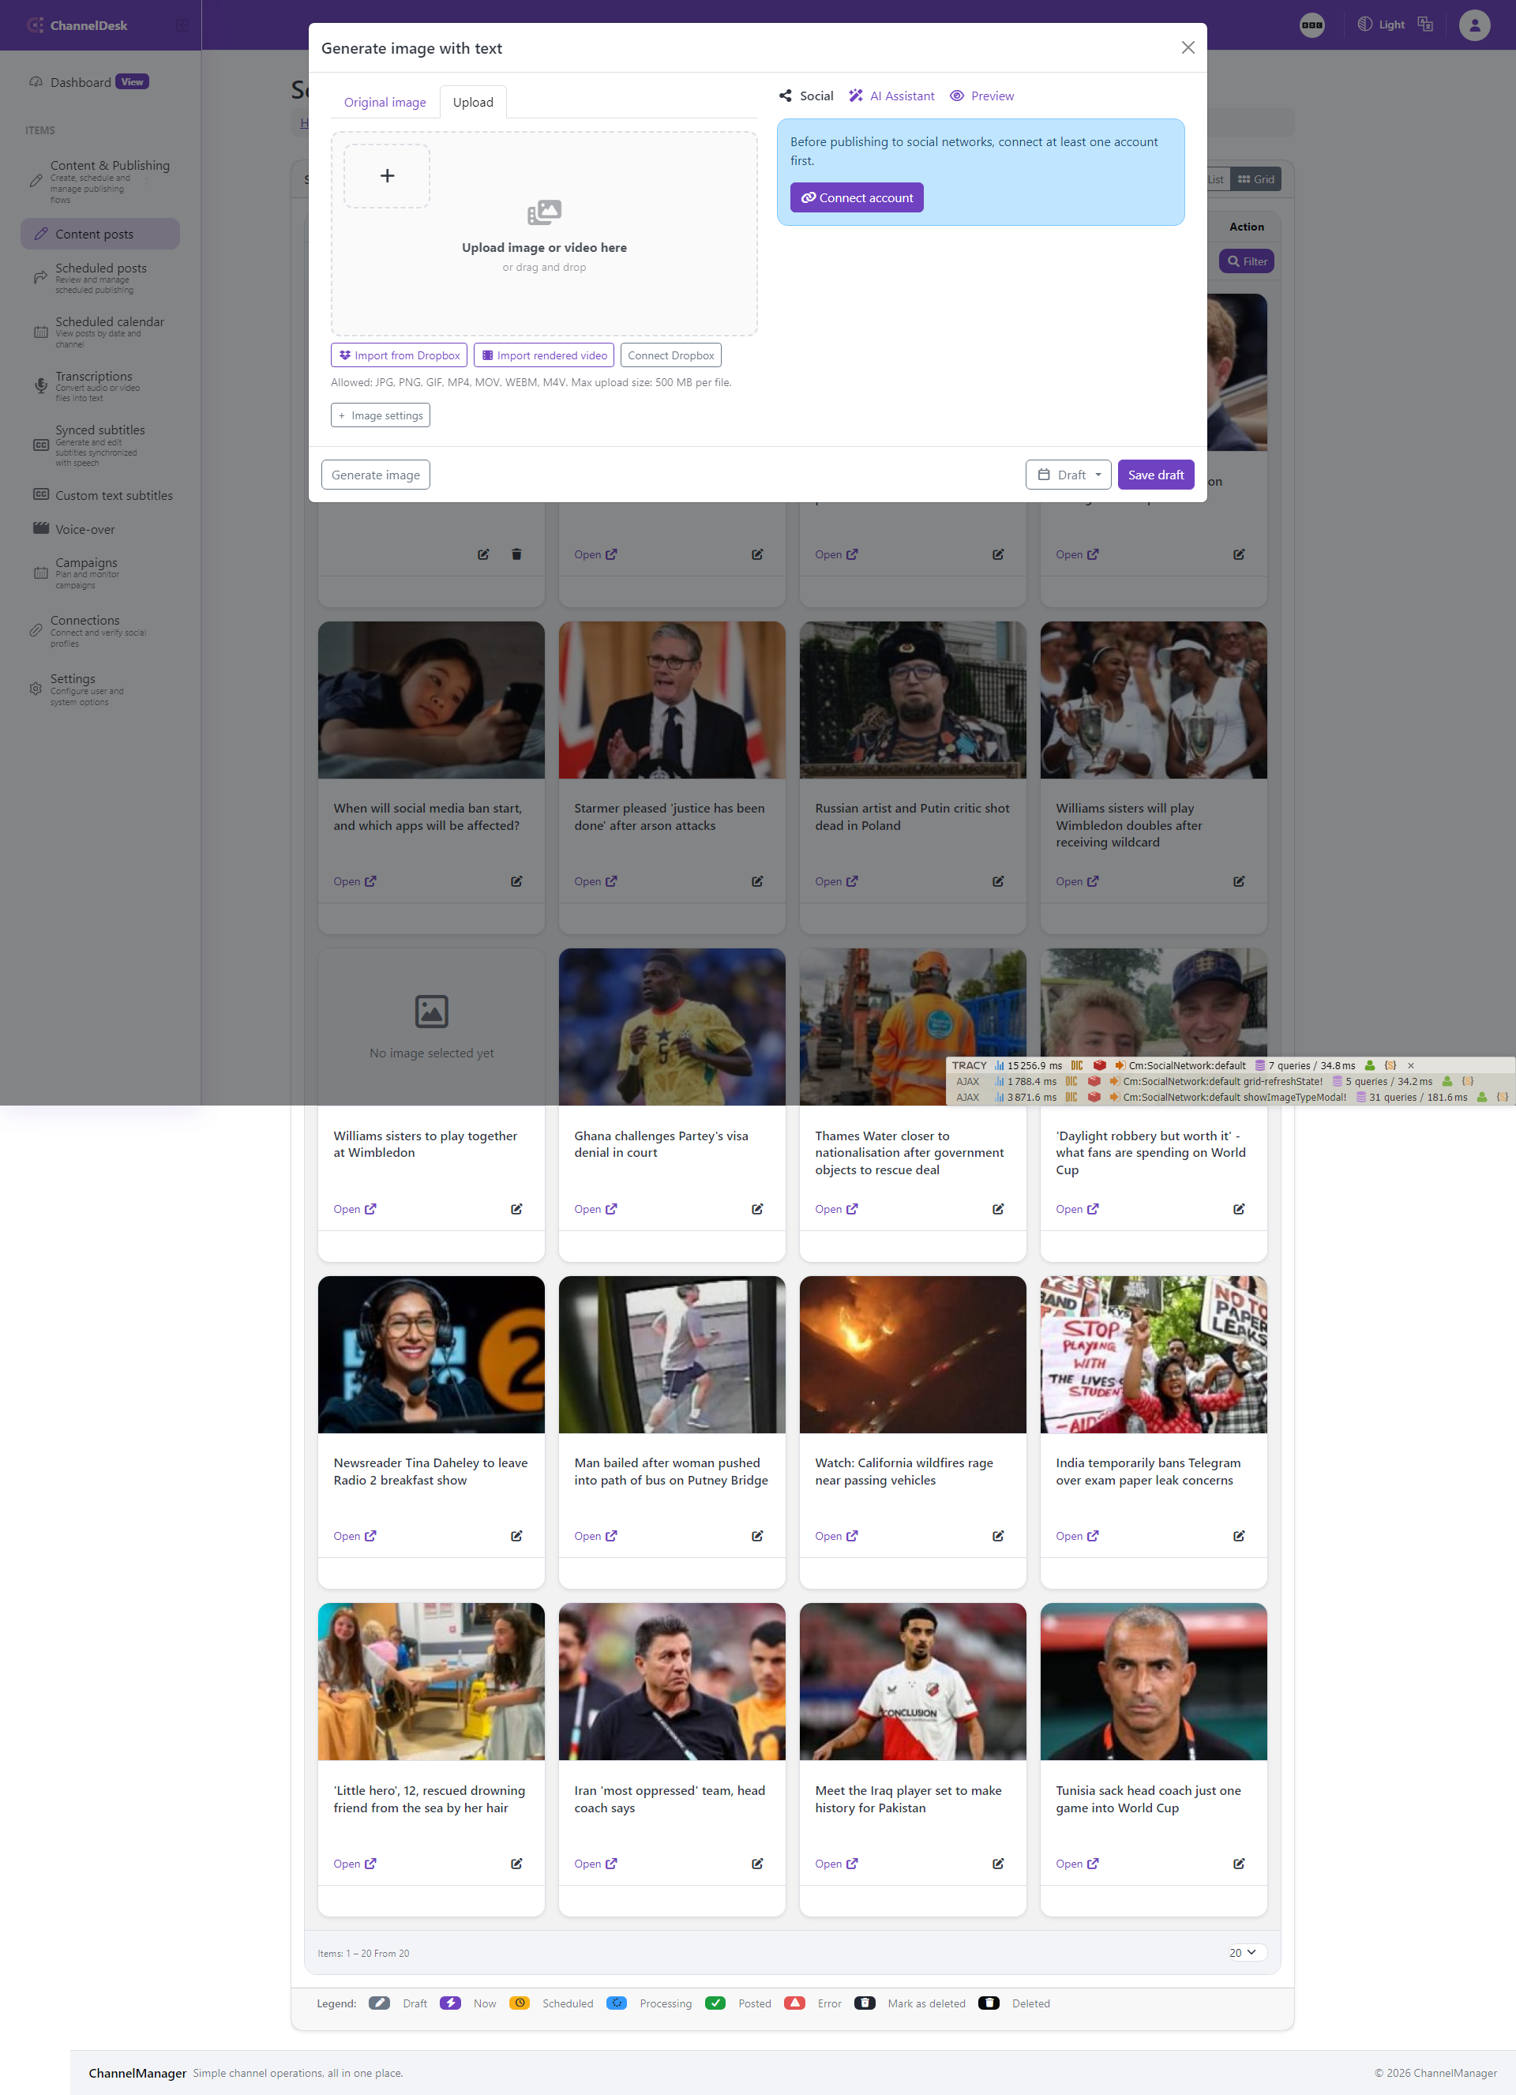The width and height of the screenshot is (1516, 2095).
Task: Edit the Iran 'most oppressed' team post
Action: pos(757,1864)
